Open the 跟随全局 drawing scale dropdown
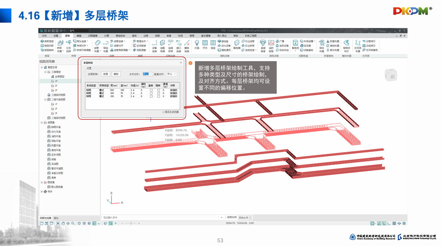 click(x=245, y=218)
